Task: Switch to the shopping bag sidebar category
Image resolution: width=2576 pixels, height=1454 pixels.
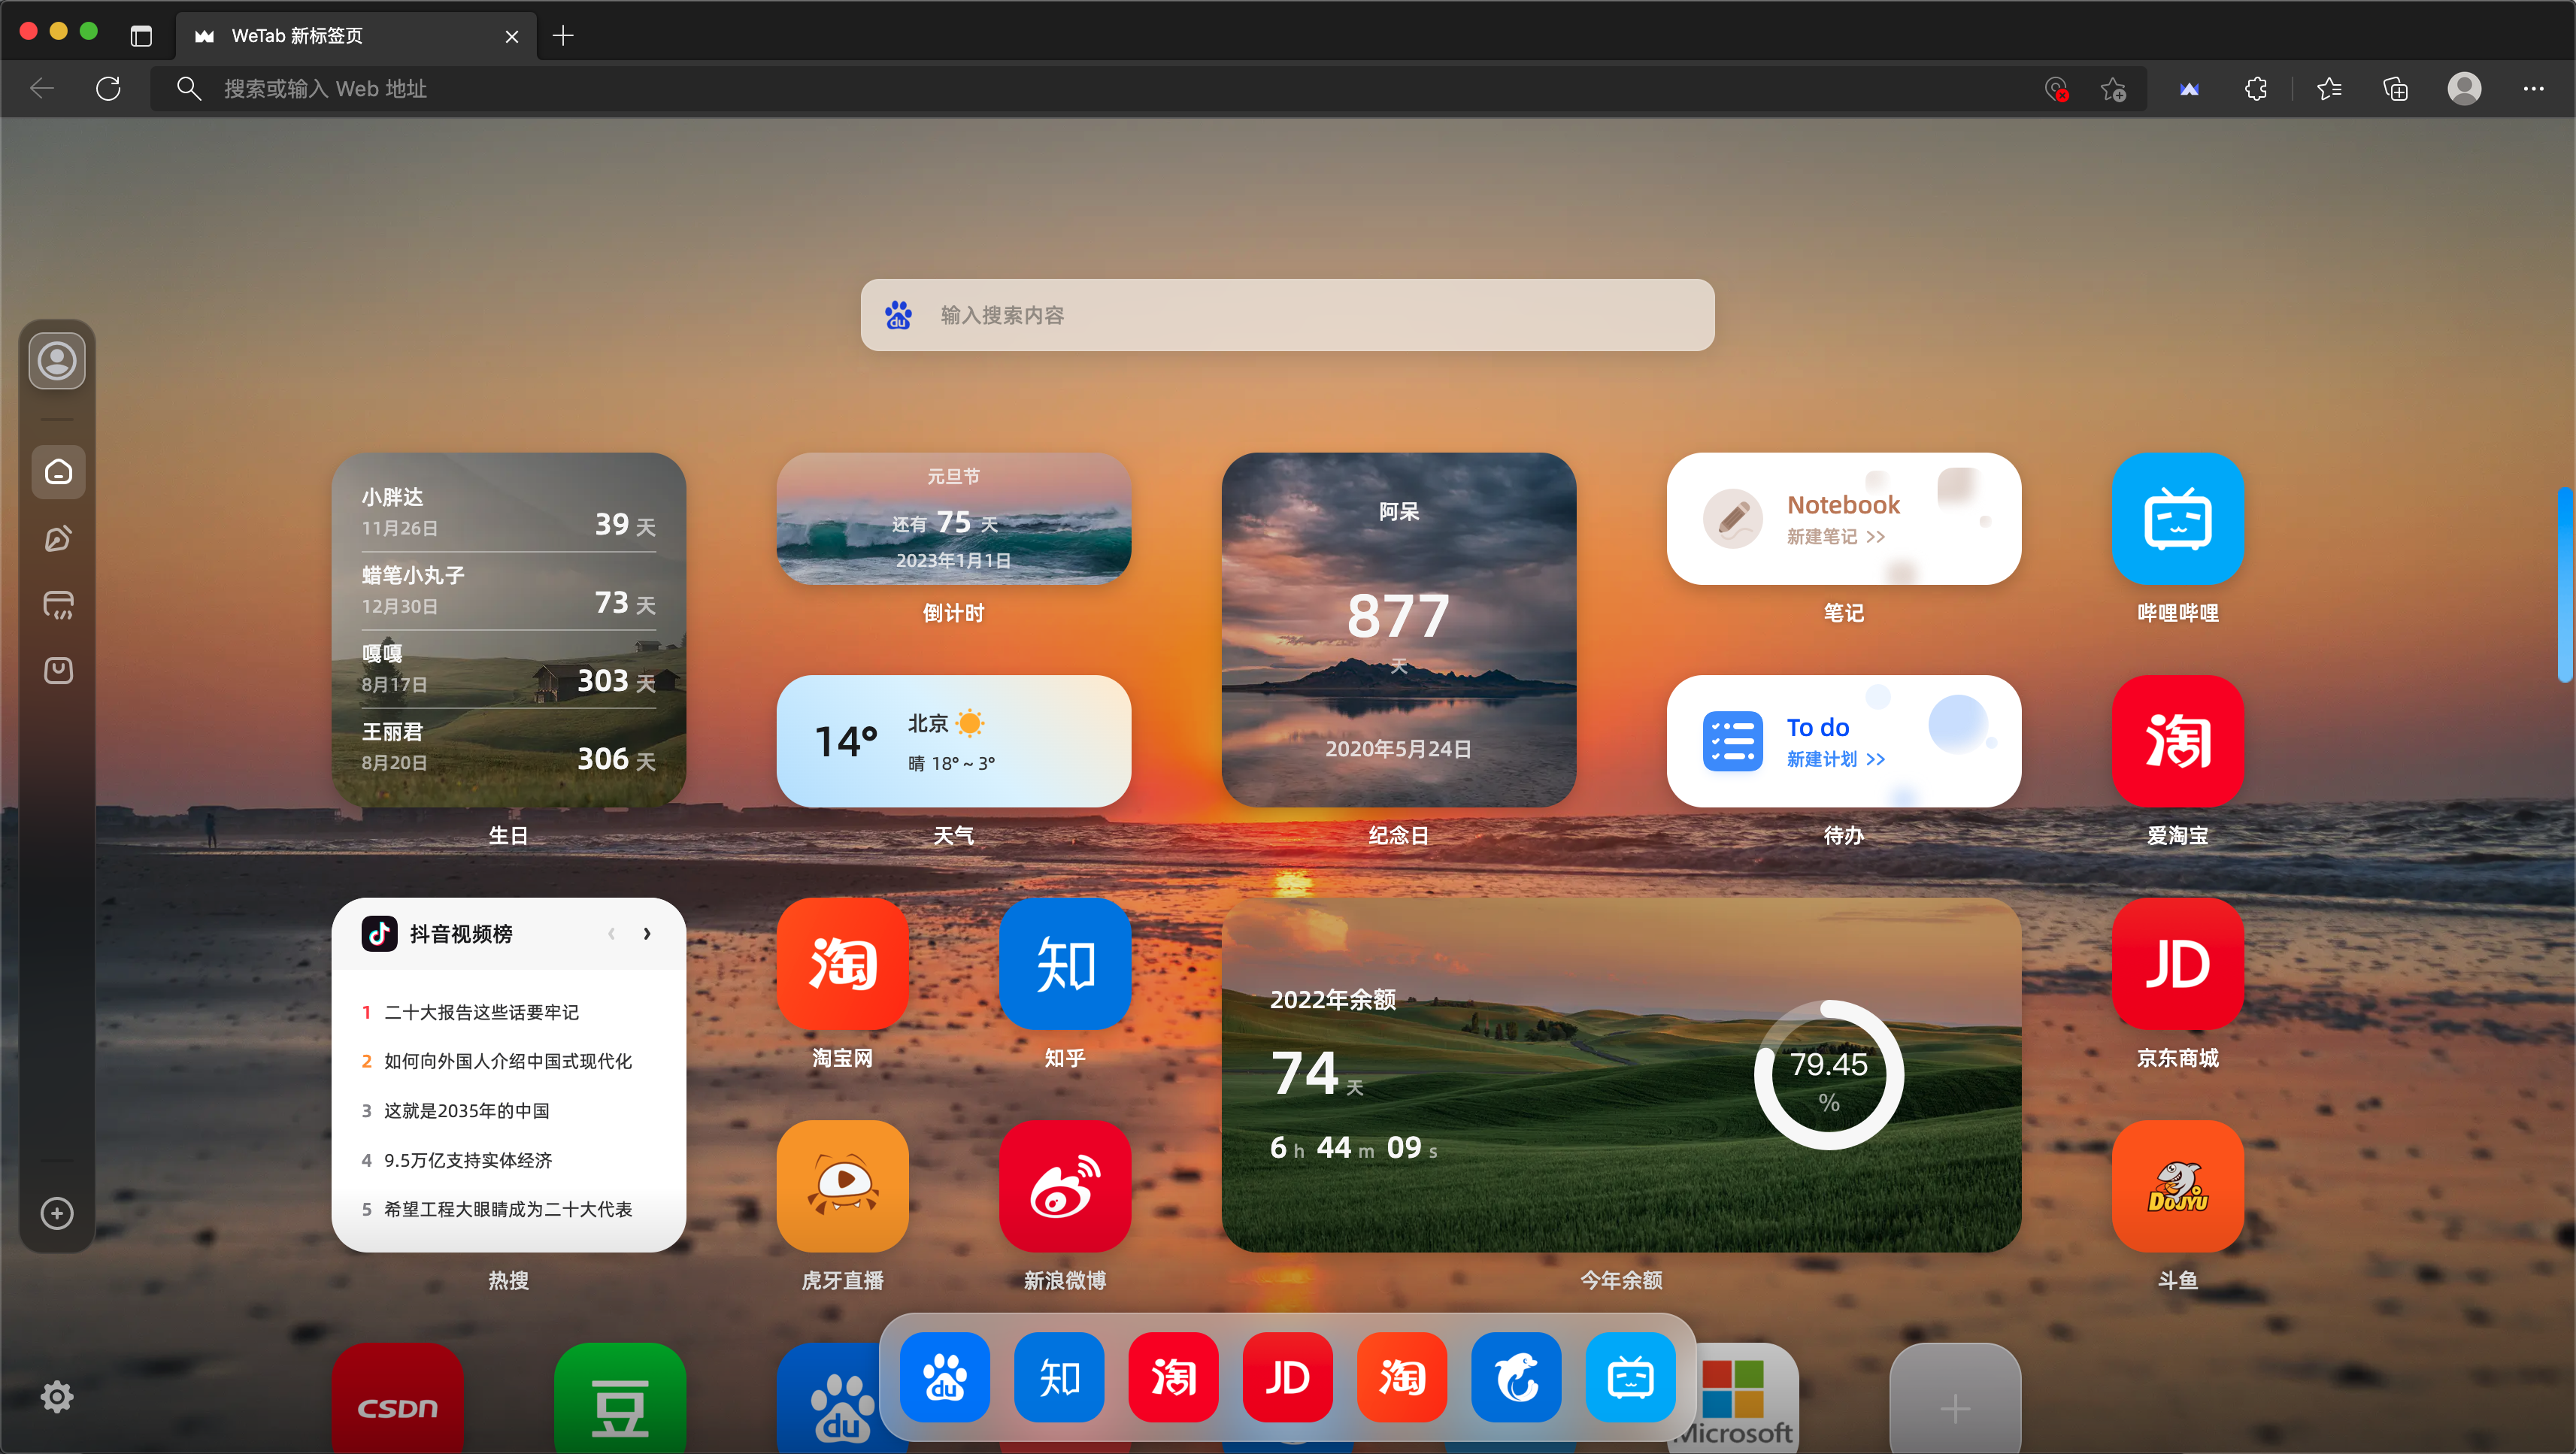Action: click(x=58, y=670)
